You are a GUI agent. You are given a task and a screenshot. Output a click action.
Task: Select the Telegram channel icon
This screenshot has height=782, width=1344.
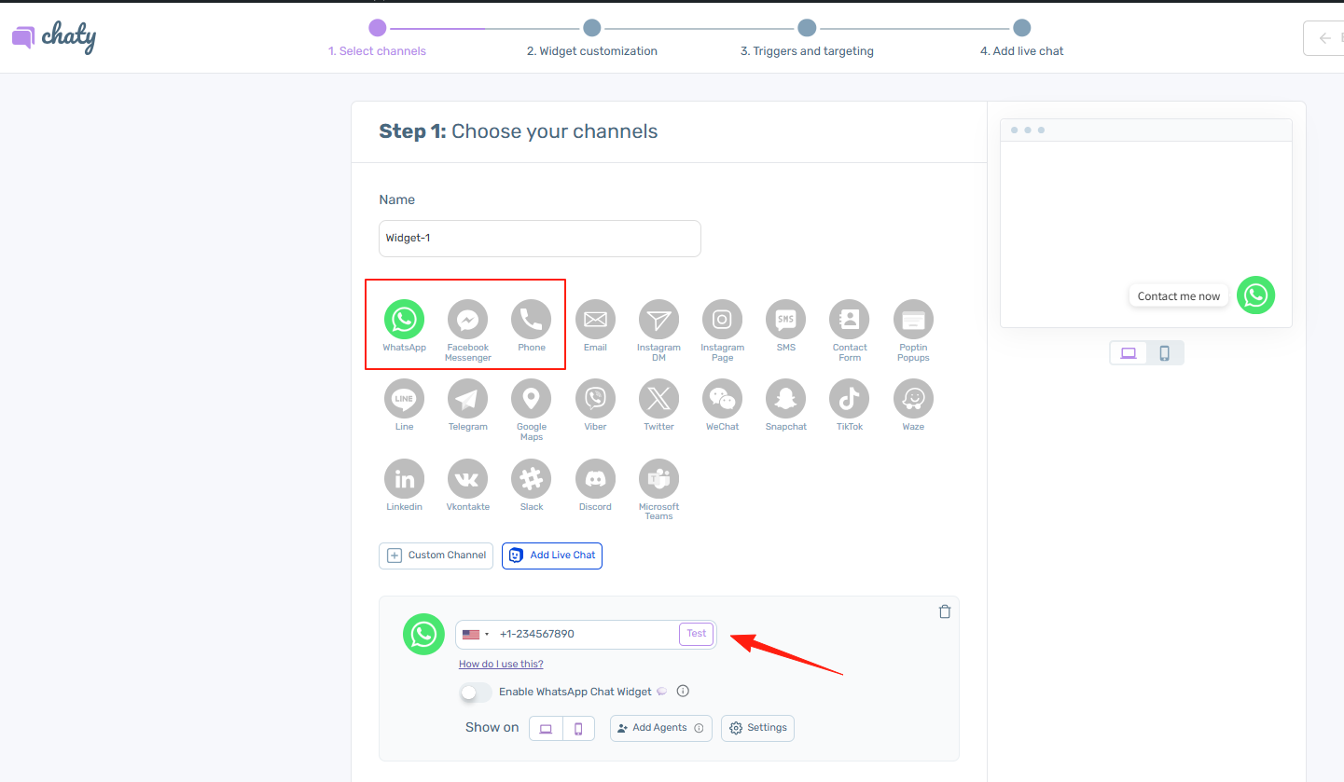tap(467, 399)
